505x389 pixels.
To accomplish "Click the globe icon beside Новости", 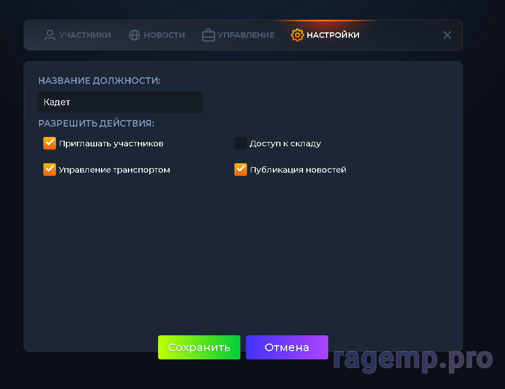I will tap(134, 35).
